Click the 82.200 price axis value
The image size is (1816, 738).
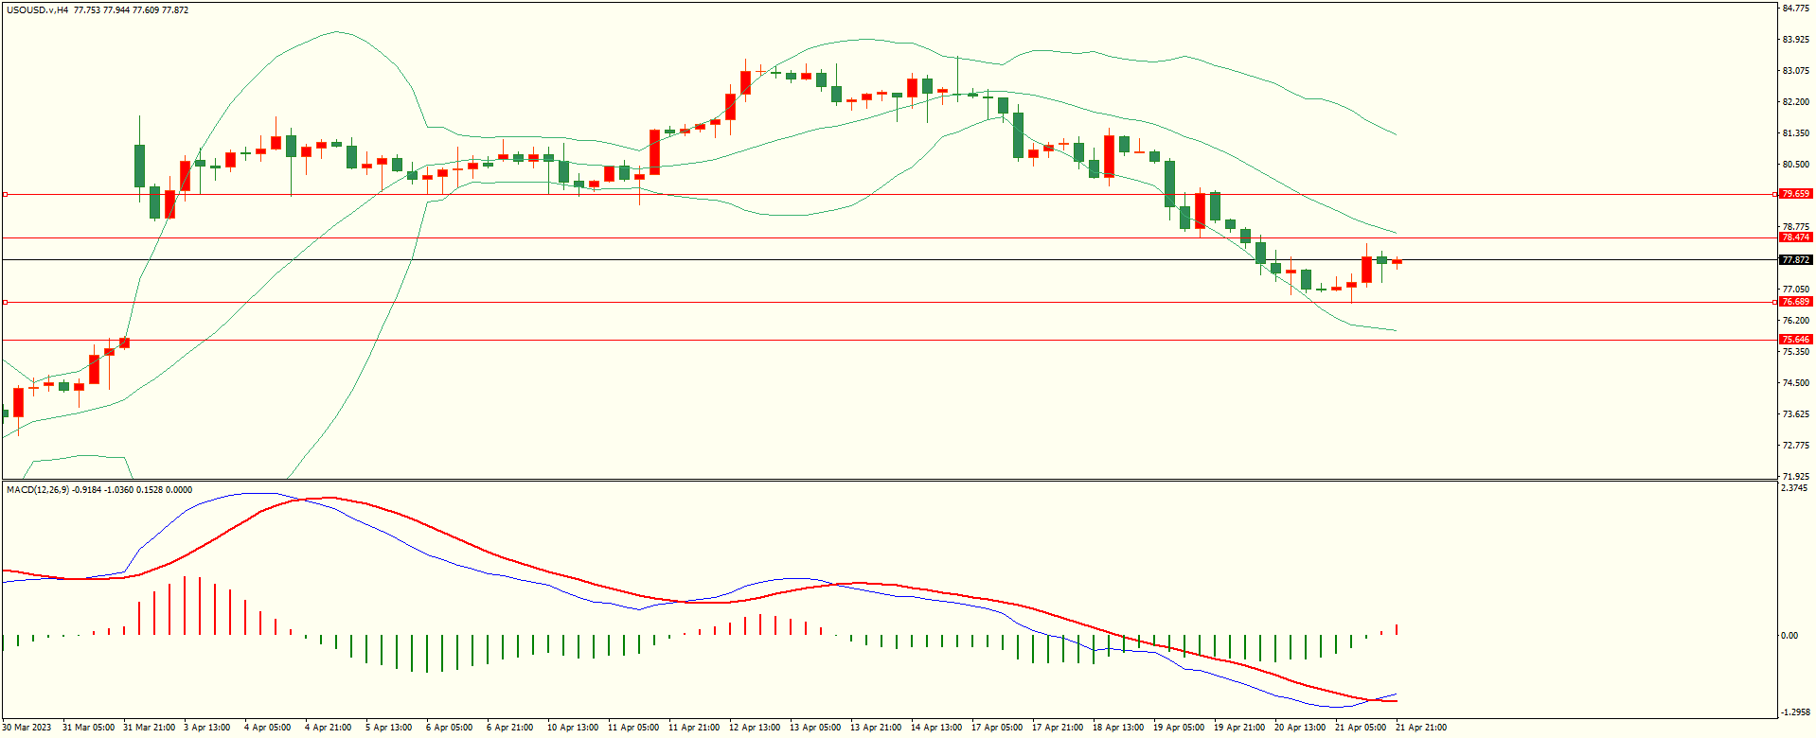(x=1796, y=102)
